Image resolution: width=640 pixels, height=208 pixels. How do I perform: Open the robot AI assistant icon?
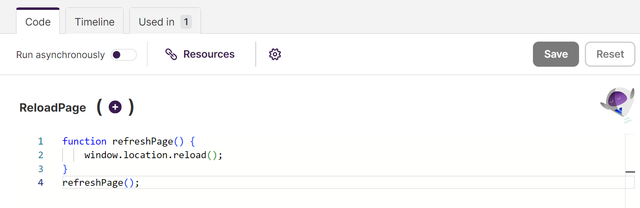(617, 104)
